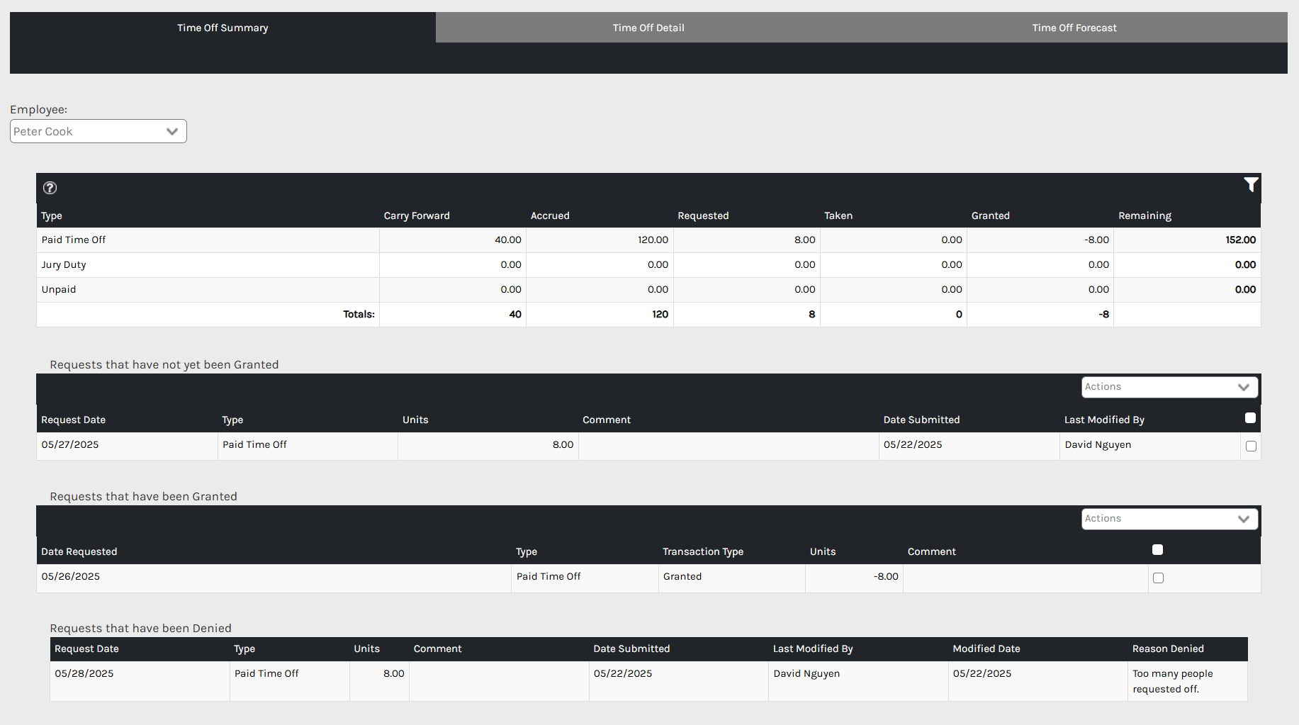
Task: Click the Requested column header
Action: [703, 215]
